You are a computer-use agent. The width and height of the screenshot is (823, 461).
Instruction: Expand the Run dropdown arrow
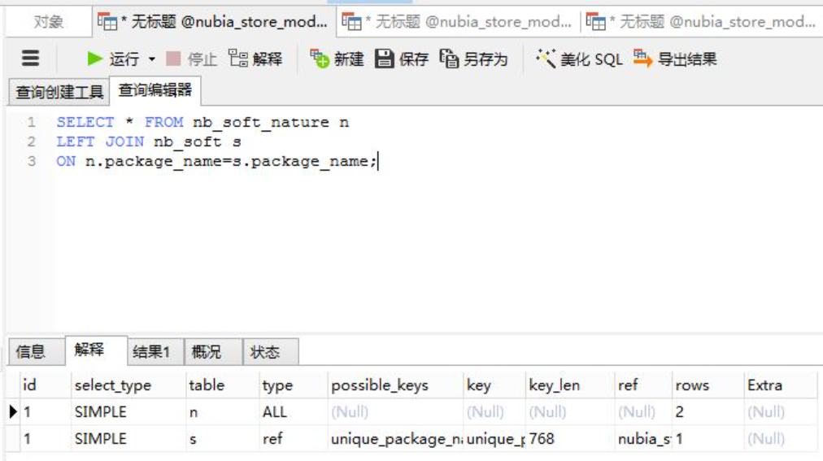[152, 59]
